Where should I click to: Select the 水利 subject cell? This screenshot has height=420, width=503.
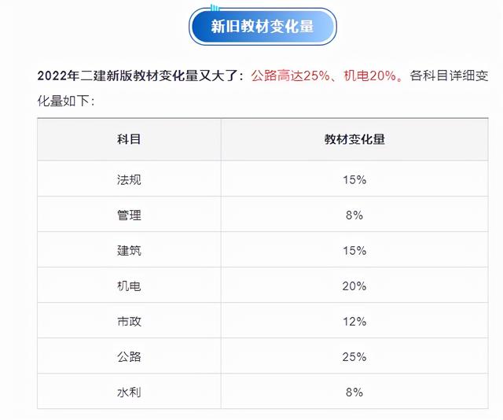tap(129, 392)
